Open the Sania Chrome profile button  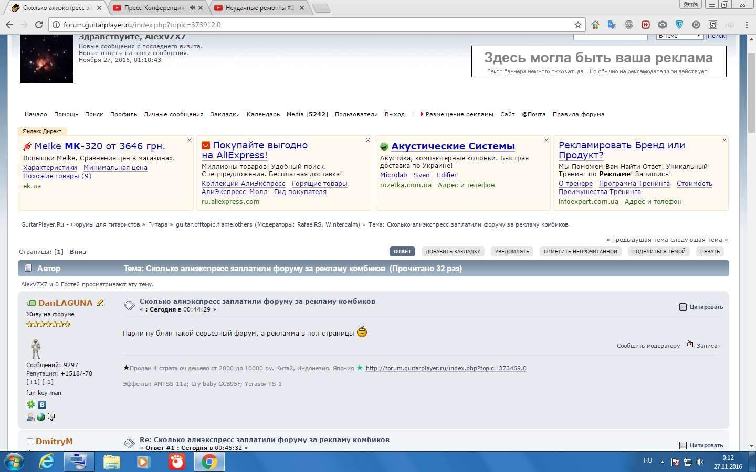[x=690, y=5]
